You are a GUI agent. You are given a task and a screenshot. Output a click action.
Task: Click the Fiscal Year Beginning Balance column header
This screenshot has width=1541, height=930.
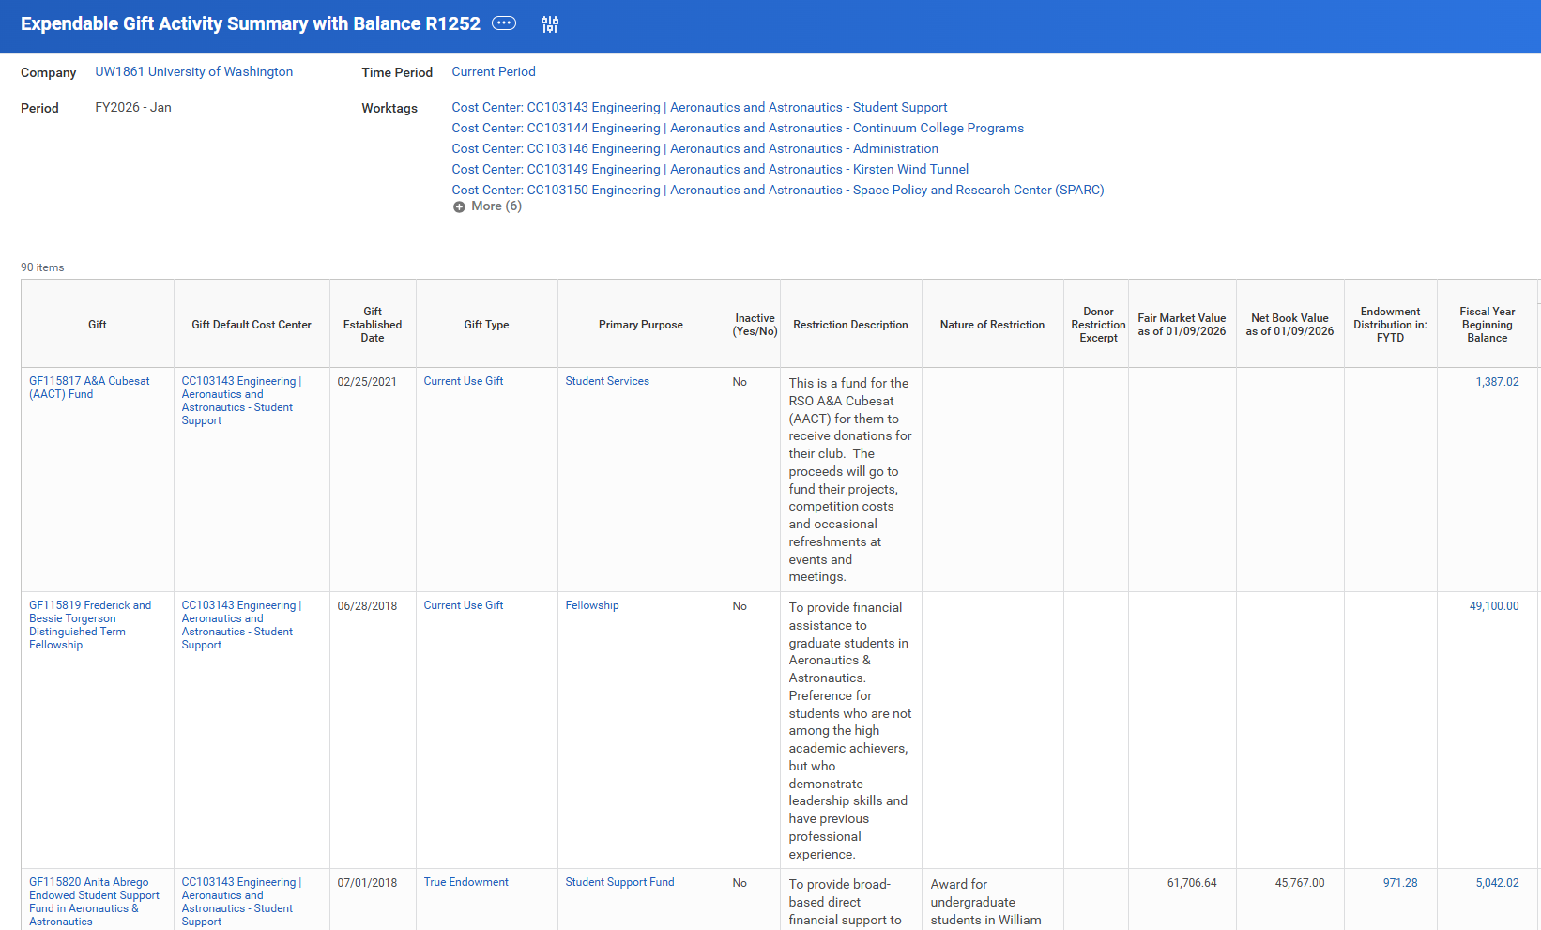click(1488, 325)
